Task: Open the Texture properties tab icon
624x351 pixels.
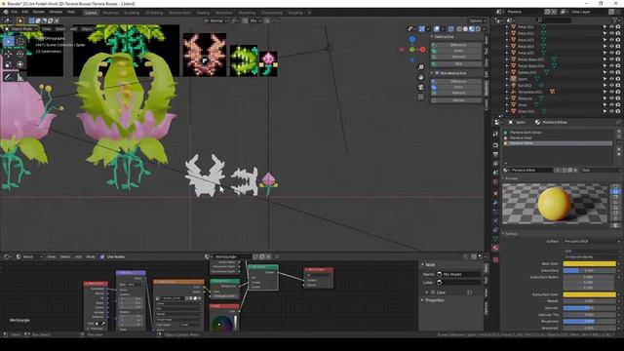Action: click(495, 259)
